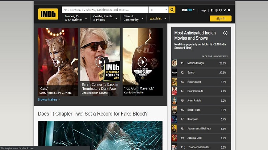Click 'Sarah Connor Is Back' caption
Image resolution: width=268 pixels, height=150 pixels.
coord(100,87)
